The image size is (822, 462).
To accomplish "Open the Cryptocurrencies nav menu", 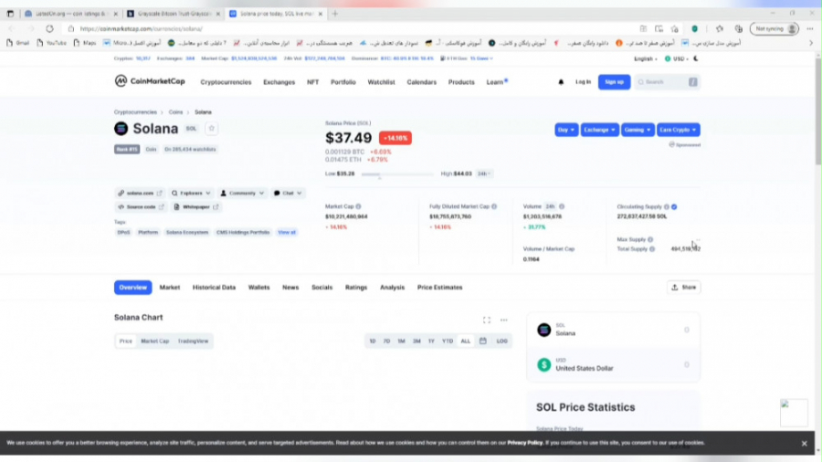I will pos(226,82).
